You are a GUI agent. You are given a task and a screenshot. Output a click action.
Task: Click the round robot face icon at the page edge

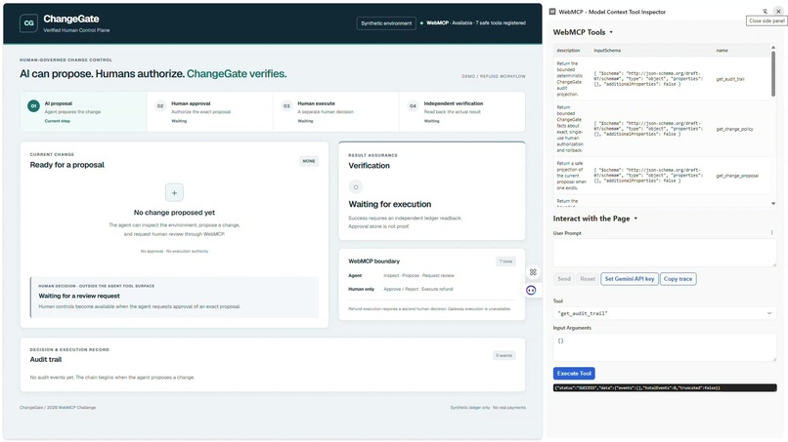coord(531,290)
